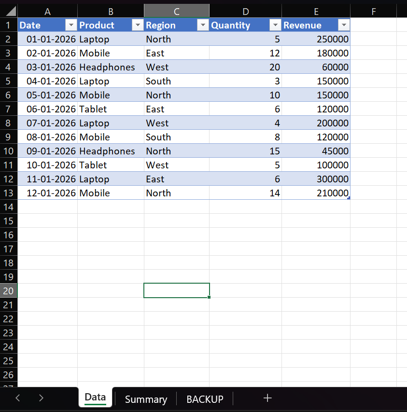The height and width of the screenshot is (412, 407).
Task: Select column C header
Action: 177,12
